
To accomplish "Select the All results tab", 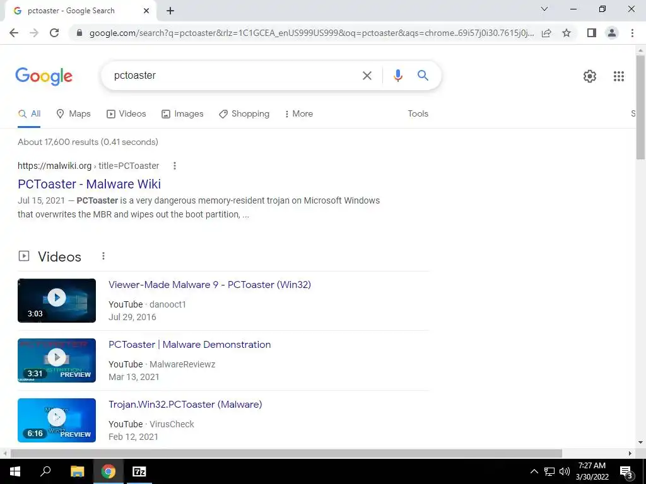I will pyautogui.click(x=29, y=114).
